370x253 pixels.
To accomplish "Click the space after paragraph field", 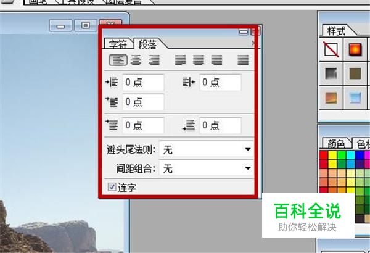I will [x=220, y=125].
